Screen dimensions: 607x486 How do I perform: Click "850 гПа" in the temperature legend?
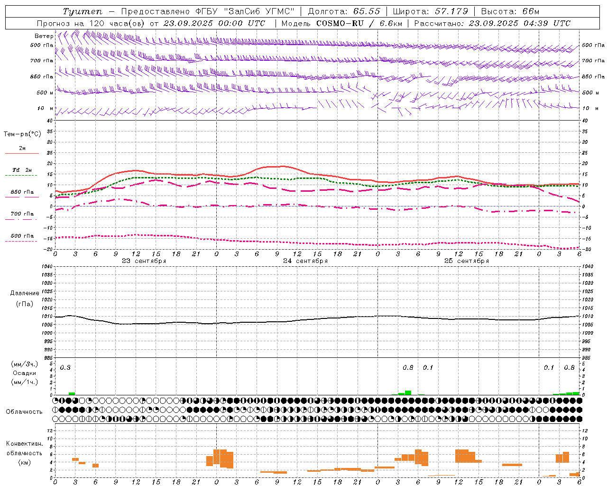click(22, 192)
